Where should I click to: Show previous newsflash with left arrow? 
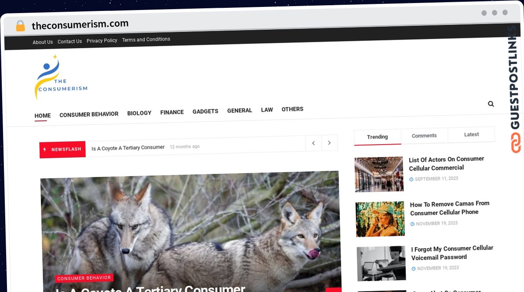tap(313, 143)
